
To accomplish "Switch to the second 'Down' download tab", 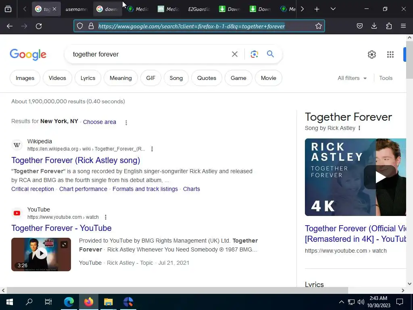I will [260, 9].
